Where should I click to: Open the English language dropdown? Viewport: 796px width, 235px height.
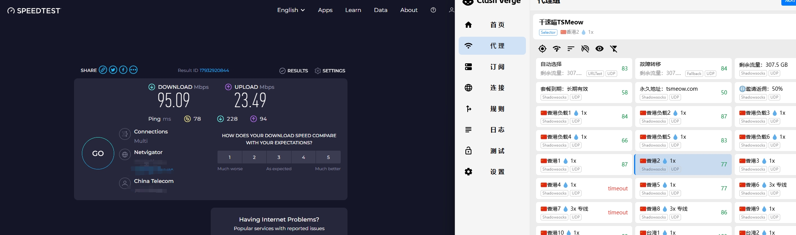(x=291, y=10)
